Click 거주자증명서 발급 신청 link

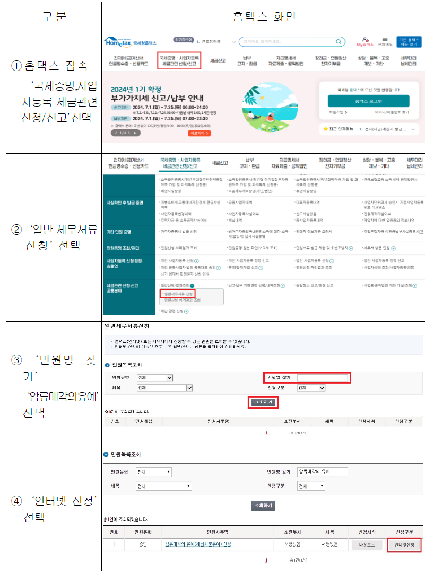(x=179, y=232)
